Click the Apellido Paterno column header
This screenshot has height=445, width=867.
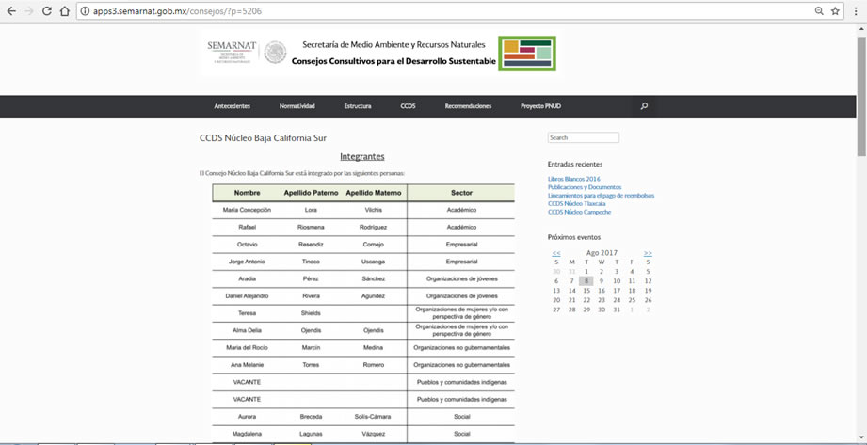coord(311,193)
